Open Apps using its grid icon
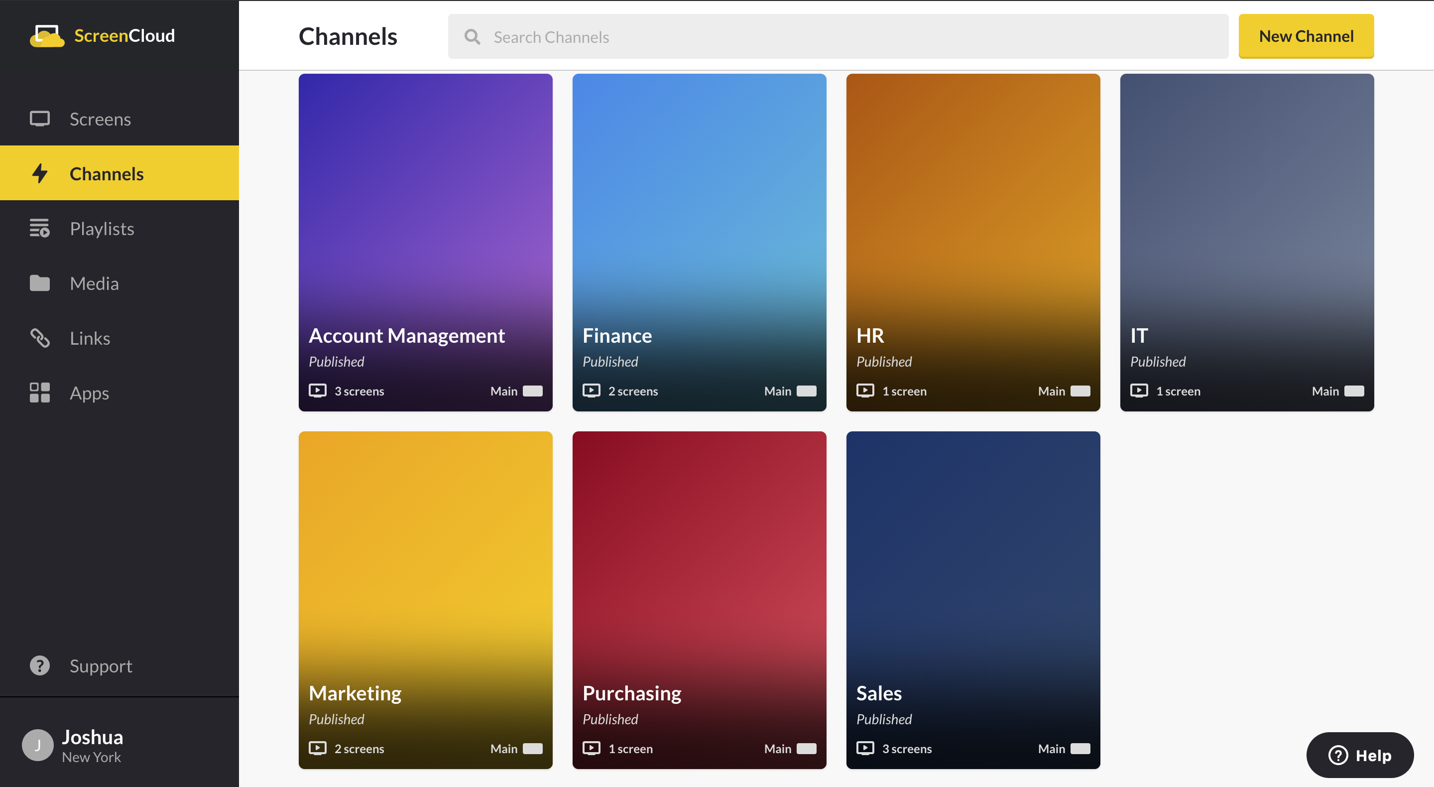This screenshot has width=1434, height=787. pyautogui.click(x=39, y=393)
